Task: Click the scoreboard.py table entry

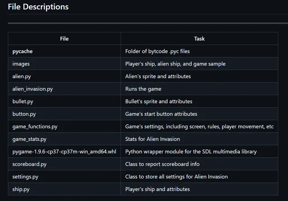Action: [29, 164]
